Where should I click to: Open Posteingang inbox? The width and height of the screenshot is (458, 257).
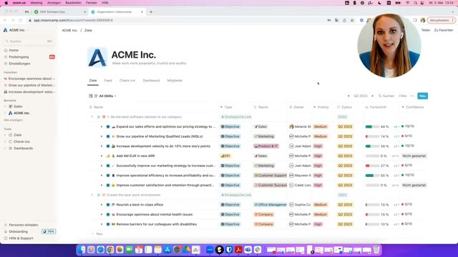(19, 57)
